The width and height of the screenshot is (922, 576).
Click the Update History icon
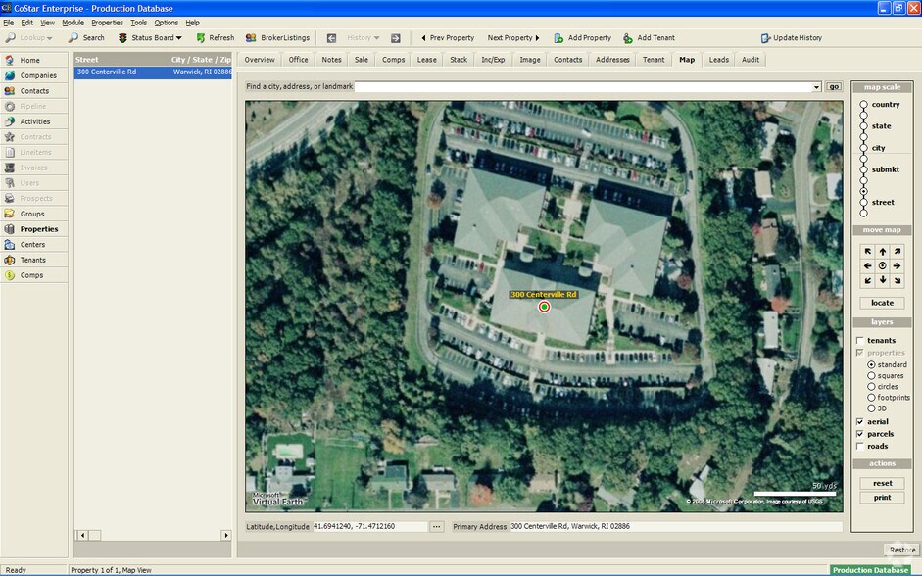pyautogui.click(x=765, y=38)
